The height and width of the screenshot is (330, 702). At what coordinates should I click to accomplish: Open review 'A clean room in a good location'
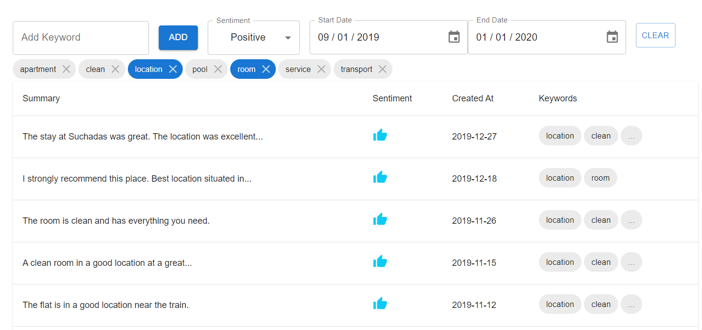click(107, 263)
